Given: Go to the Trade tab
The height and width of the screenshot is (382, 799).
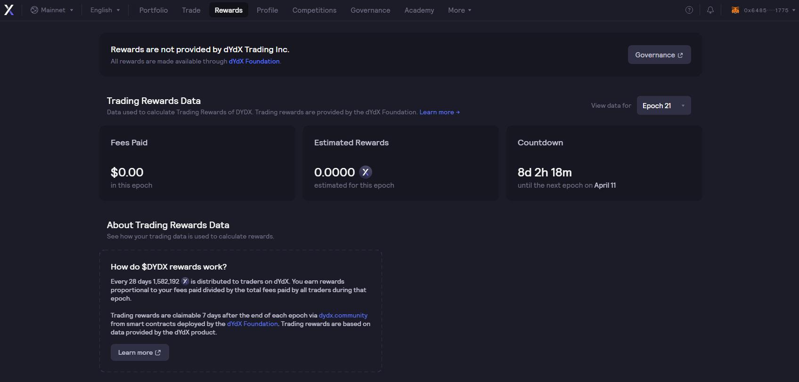Looking at the screenshot, I should 191,10.
